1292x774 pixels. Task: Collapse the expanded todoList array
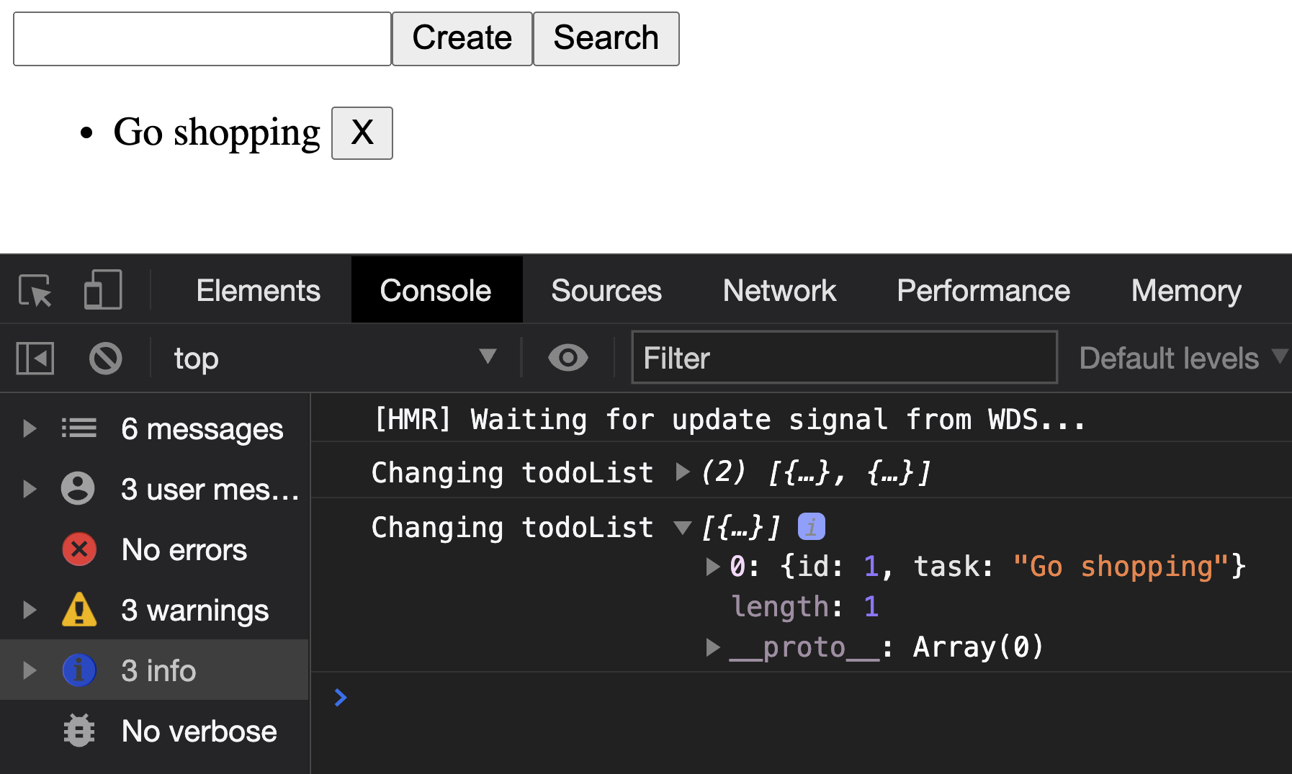tap(682, 528)
